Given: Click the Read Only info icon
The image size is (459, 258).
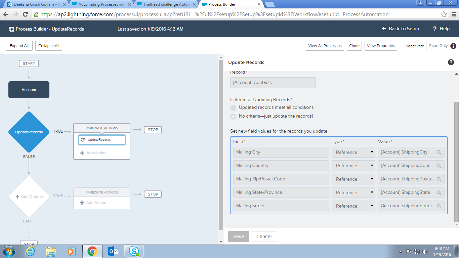Looking at the screenshot, I should pyautogui.click(x=453, y=46).
